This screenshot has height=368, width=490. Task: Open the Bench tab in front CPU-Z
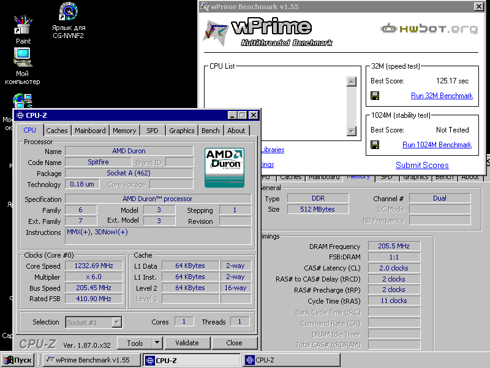[210, 131]
